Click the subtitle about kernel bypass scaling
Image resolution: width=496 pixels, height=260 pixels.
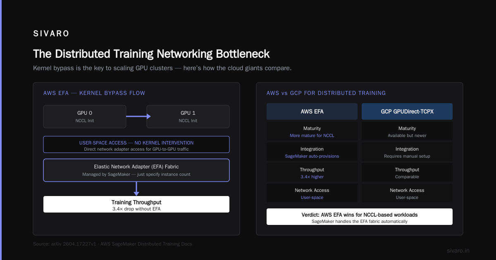point(162,68)
